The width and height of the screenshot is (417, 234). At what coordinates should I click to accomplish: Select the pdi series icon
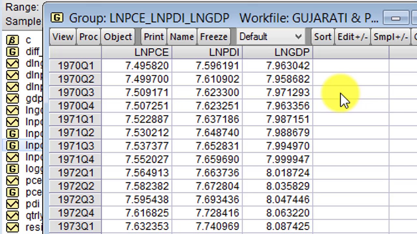[12, 204]
